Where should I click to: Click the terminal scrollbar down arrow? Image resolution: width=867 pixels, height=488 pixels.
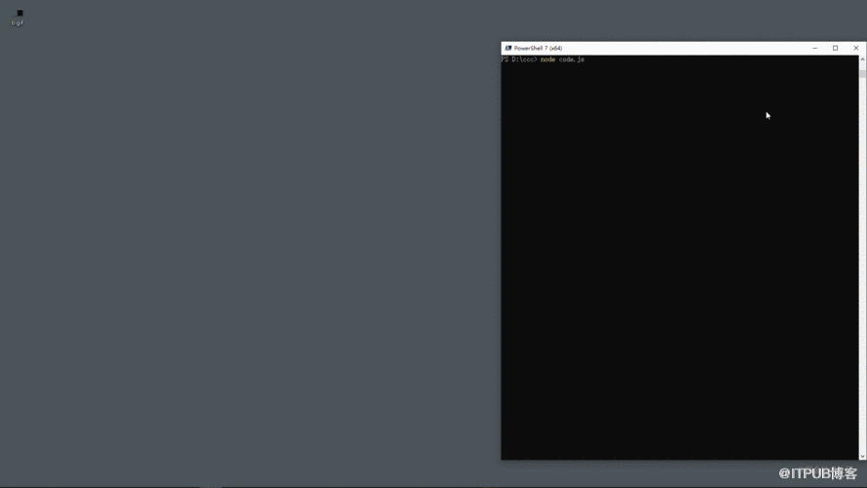(862, 456)
